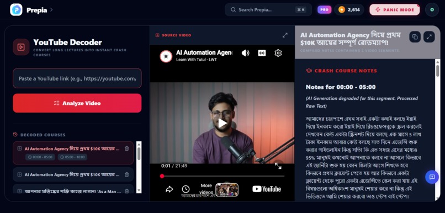Delete the second AI Automation Agency course
This screenshot has height=213, width=445.
coord(127,174)
